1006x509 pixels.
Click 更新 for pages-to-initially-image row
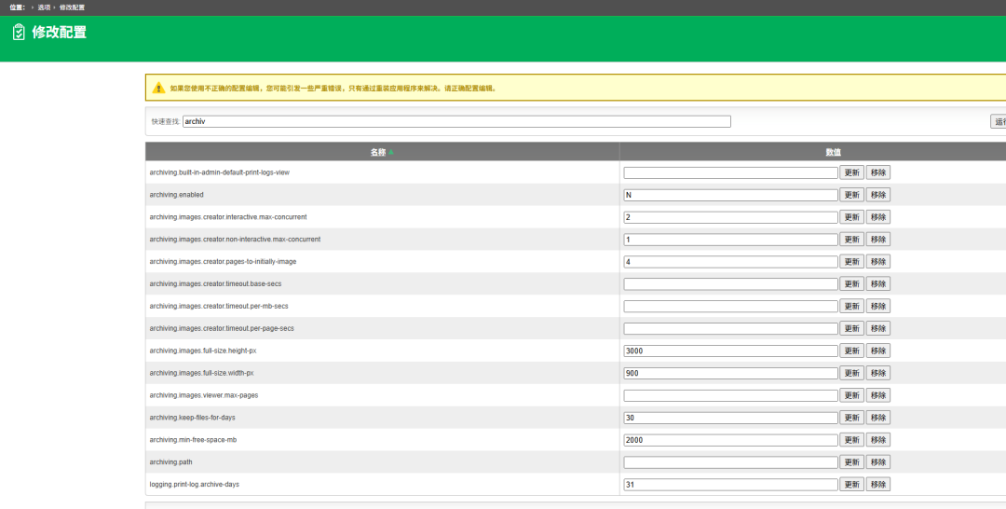[851, 261]
